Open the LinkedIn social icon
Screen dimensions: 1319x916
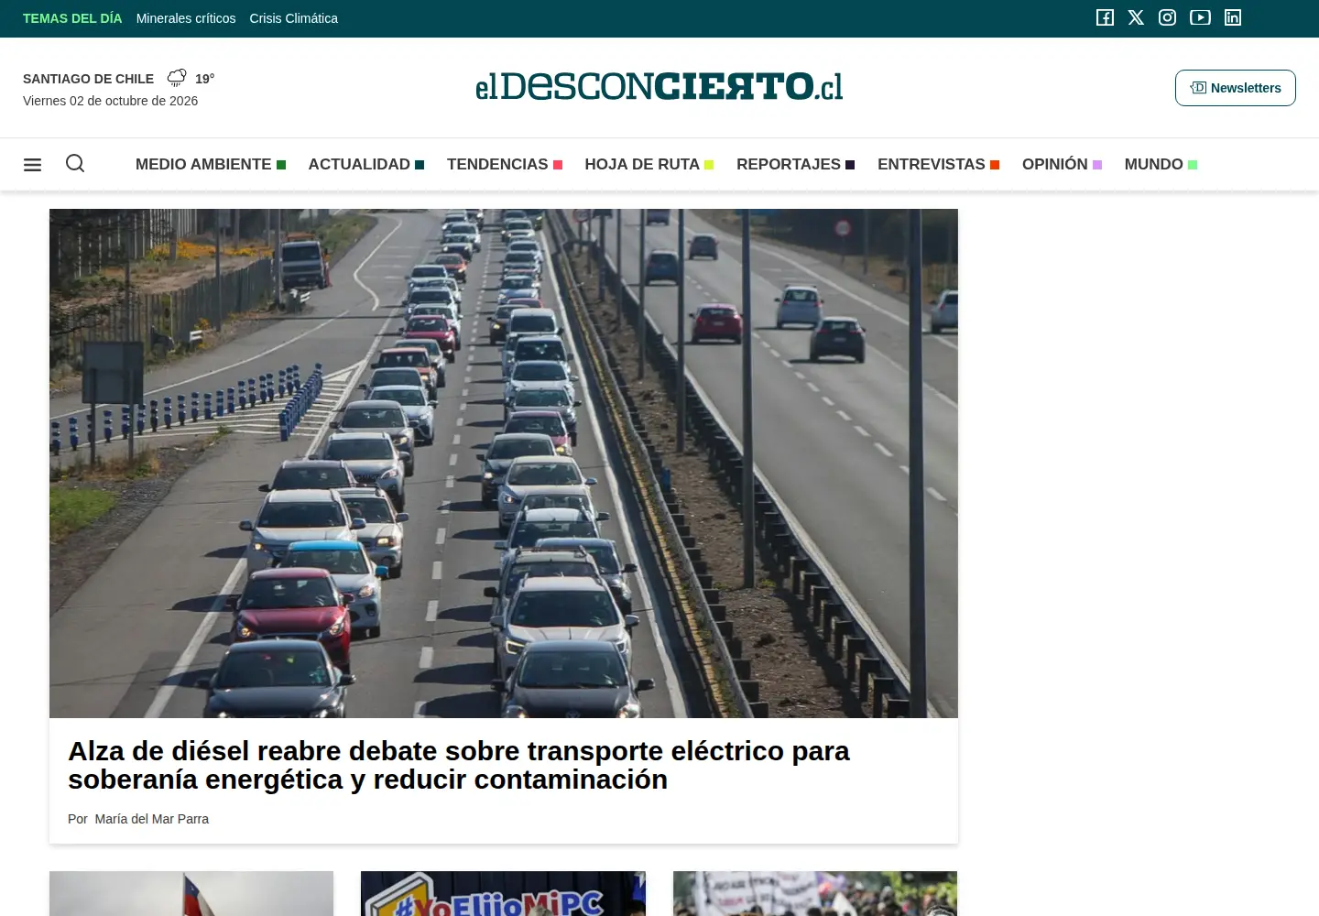tap(1233, 17)
